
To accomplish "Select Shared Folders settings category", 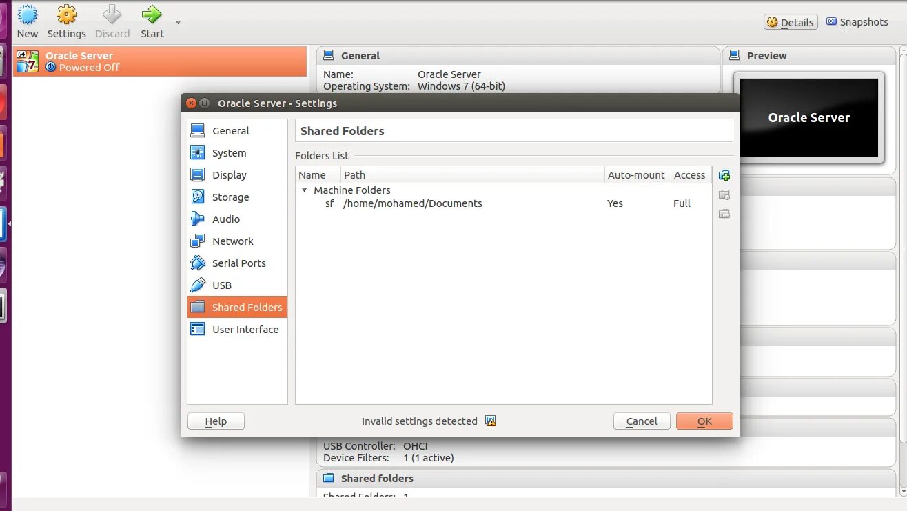I will coord(237,308).
